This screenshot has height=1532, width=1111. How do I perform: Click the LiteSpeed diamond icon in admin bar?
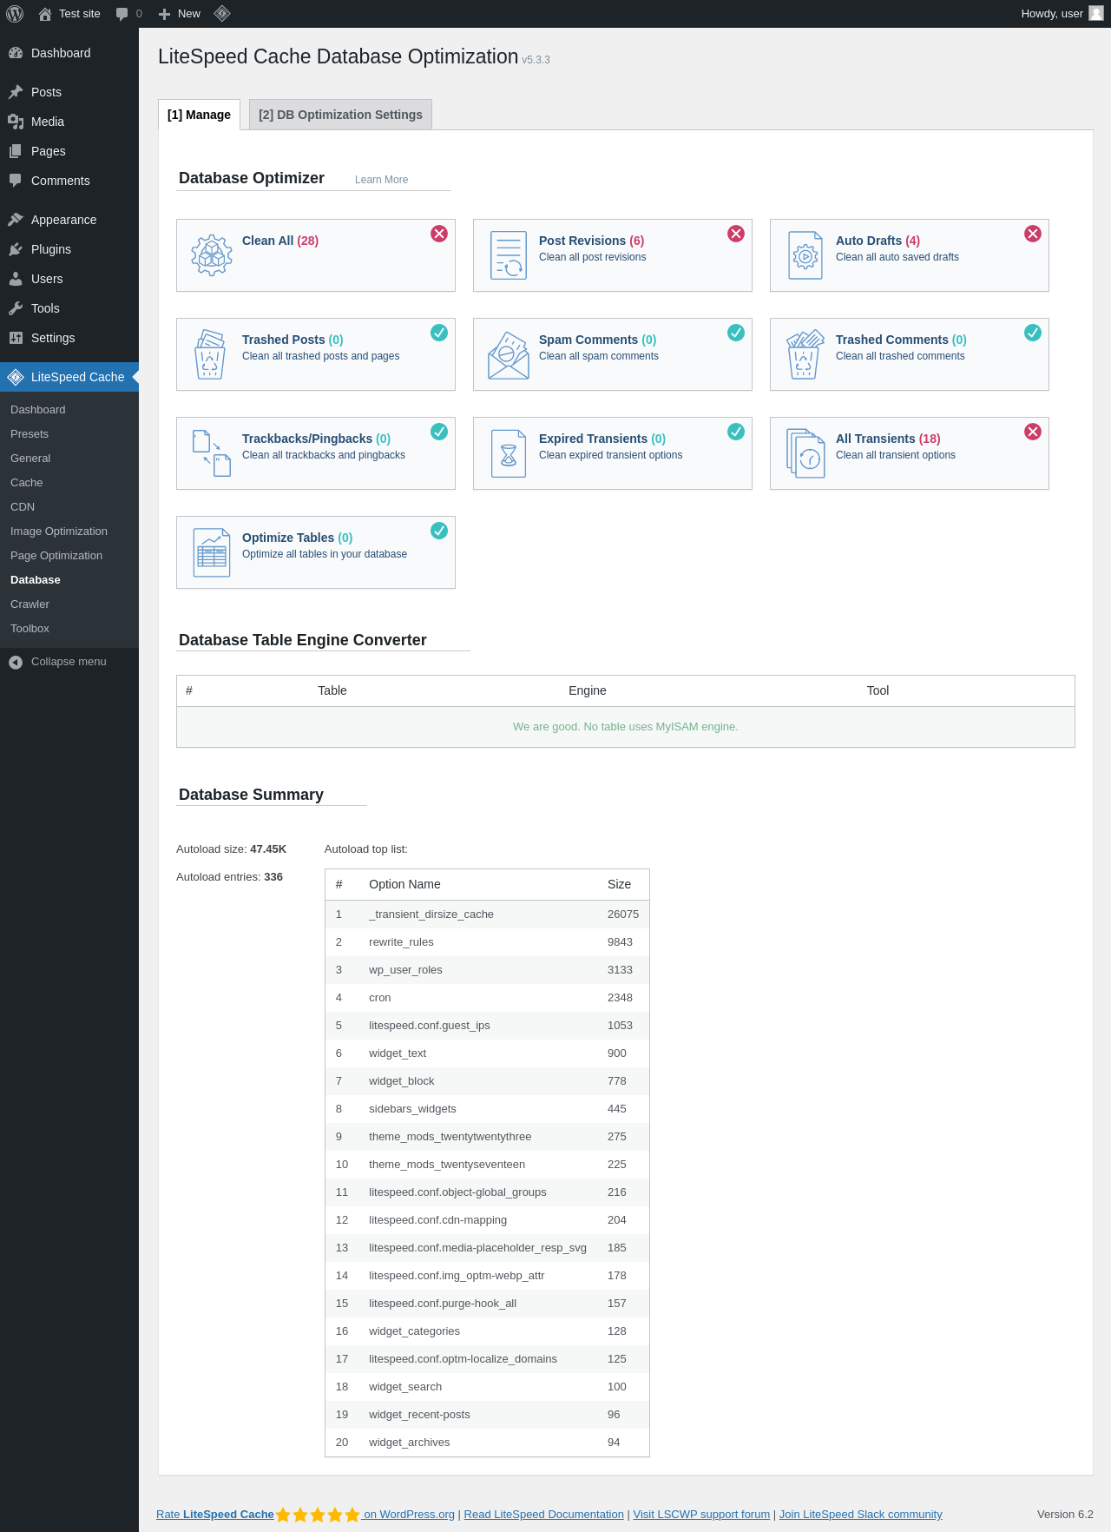[222, 14]
